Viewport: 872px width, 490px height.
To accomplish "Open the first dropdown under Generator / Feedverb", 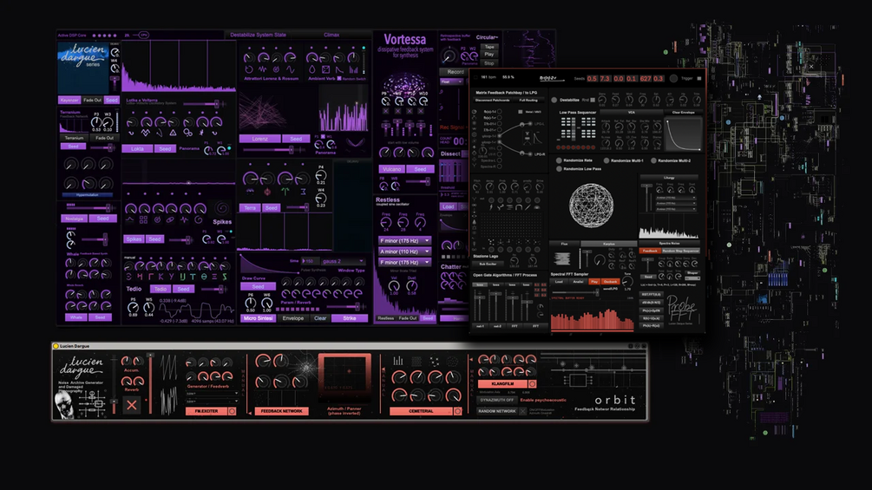I will (x=212, y=394).
